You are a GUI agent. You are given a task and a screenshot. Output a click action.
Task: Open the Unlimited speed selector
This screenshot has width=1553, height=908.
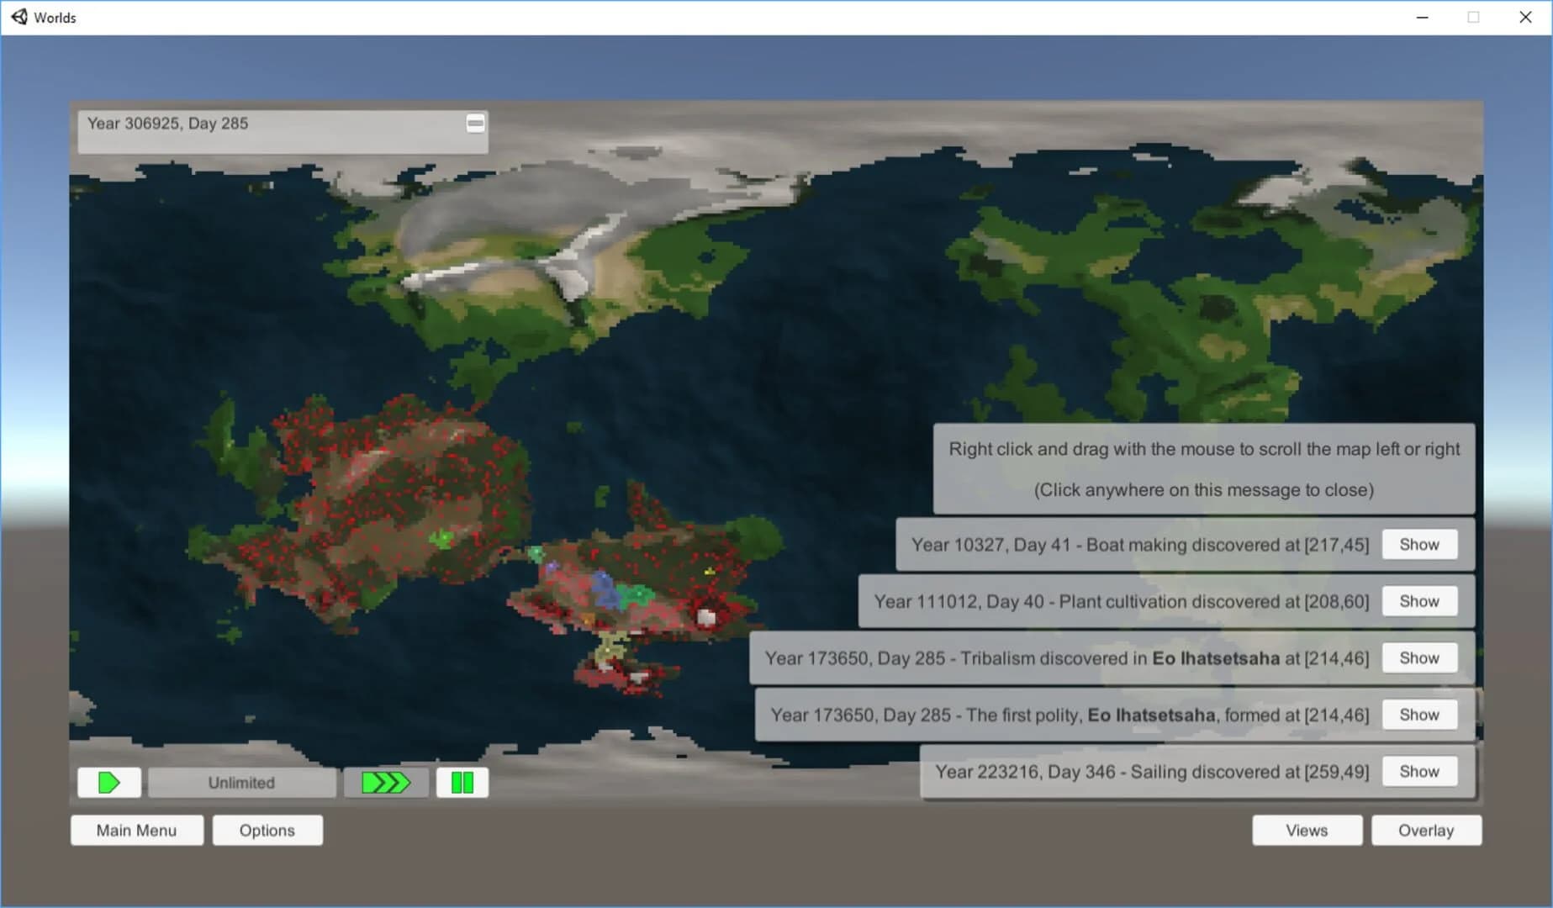tap(240, 783)
